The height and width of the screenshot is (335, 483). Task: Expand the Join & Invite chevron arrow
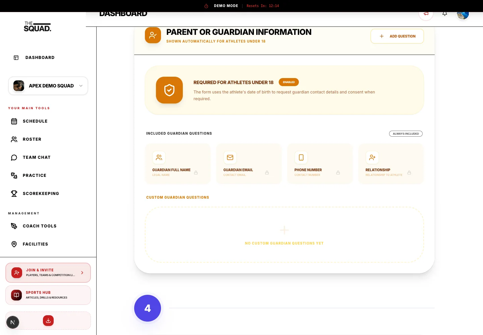point(82,273)
